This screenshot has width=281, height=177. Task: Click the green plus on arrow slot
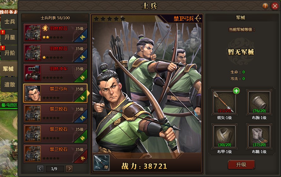coord(236,91)
